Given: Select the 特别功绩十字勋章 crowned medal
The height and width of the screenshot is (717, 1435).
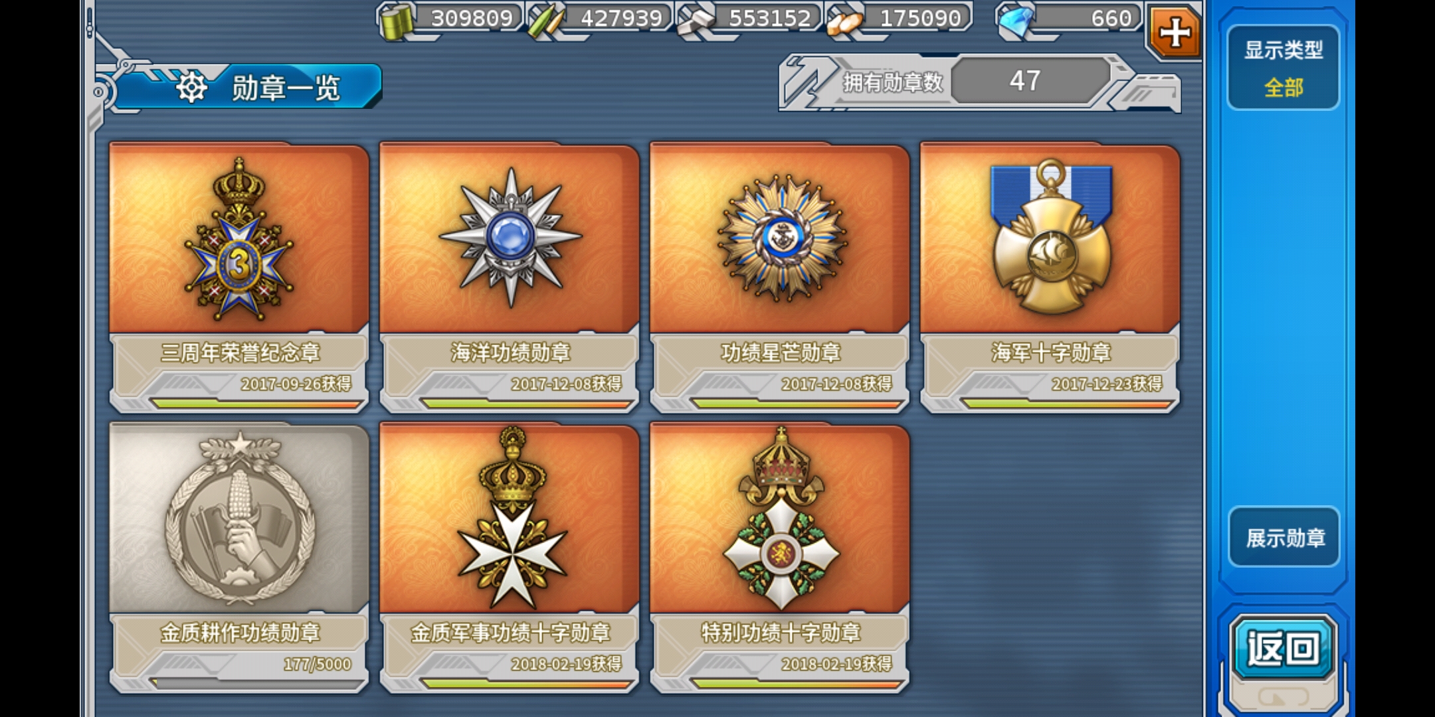Looking at the screenshot, I should tap(781, 519).
